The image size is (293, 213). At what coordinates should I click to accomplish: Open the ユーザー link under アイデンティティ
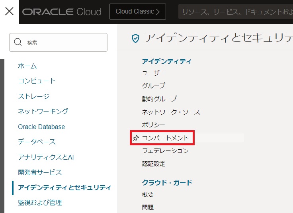pyautogui.click(x=153, y=73)
